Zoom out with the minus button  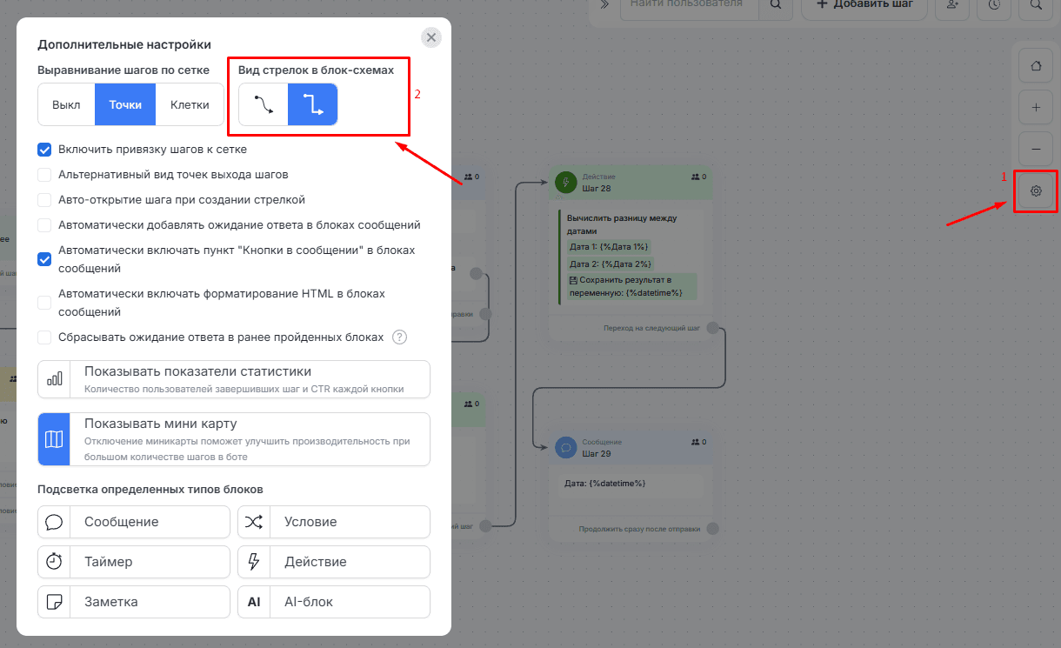click(x=1036, y=149)
